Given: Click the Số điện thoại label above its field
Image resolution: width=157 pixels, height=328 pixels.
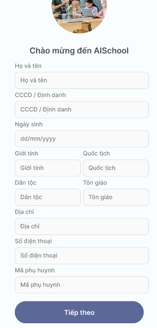Looking at the screenshot, I should [33, 241].
